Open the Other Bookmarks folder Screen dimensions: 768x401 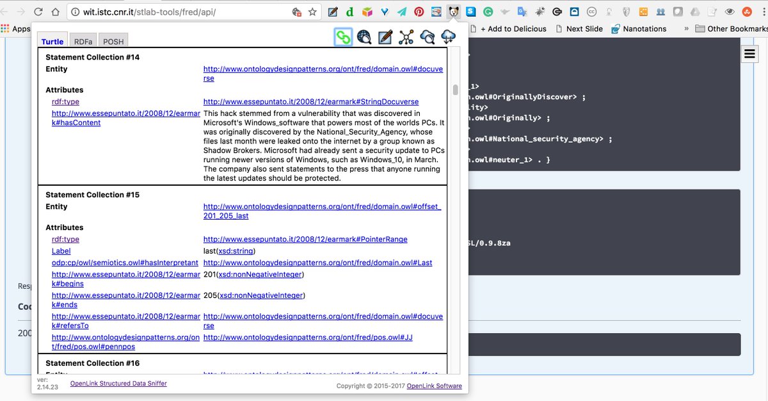coord(731,29)
